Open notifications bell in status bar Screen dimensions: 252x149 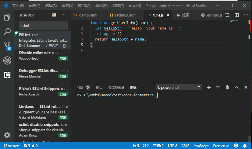pos(244,146)
